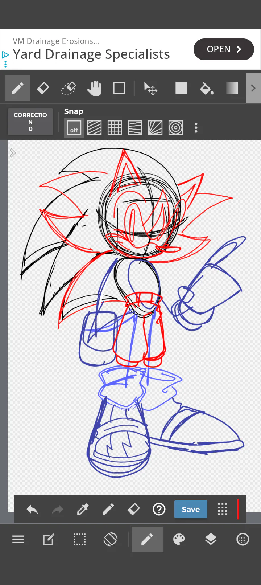The image size is (261, 585).
Task: Select the Move tool with arrow cursor
Action: pyautogui.click(x=150, y=88)
